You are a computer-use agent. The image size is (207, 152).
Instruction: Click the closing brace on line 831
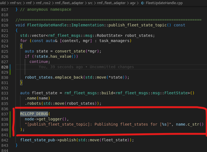pos(21,82)
